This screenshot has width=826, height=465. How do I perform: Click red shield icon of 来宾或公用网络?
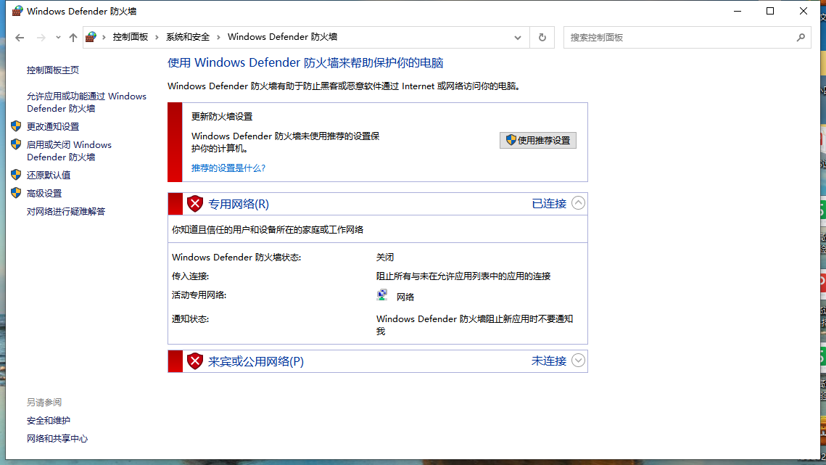195,361
